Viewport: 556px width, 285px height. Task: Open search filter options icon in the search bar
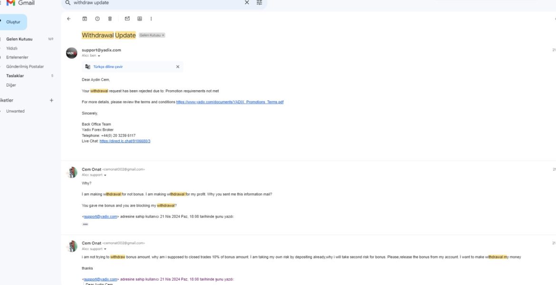[260, 2]
